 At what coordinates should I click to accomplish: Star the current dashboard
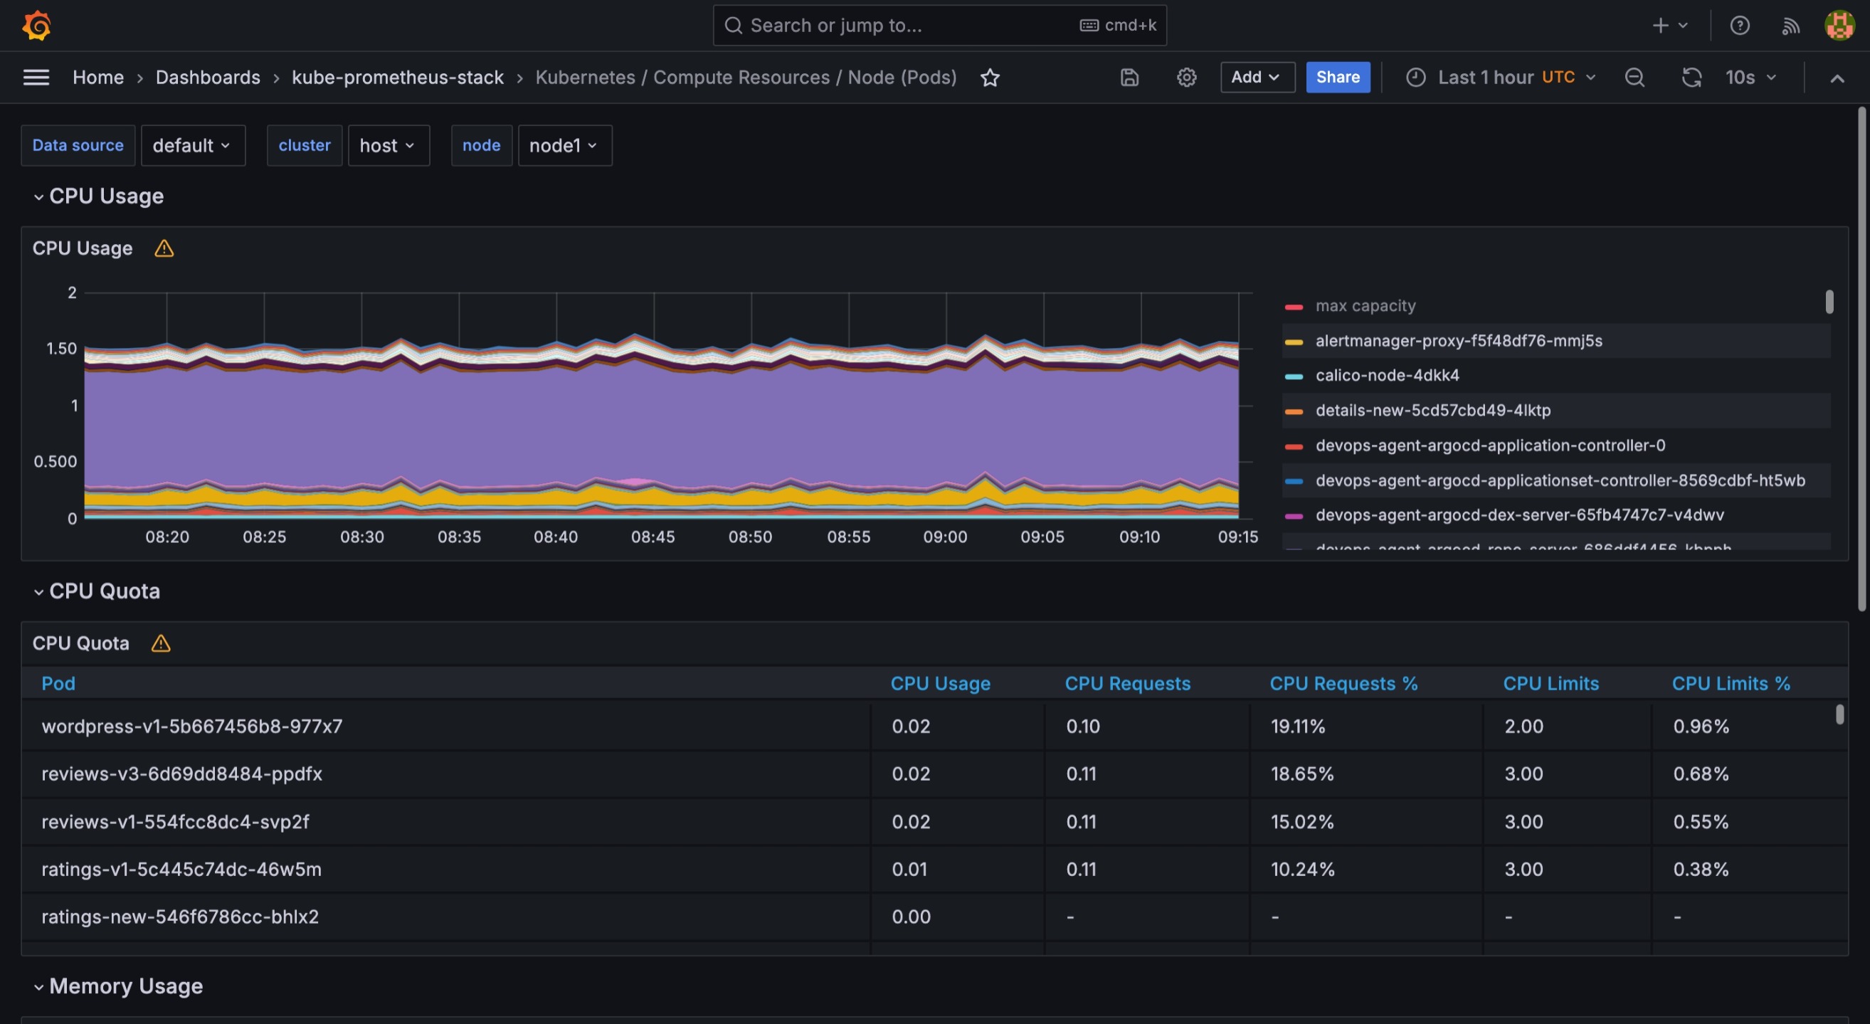[991, 78]
